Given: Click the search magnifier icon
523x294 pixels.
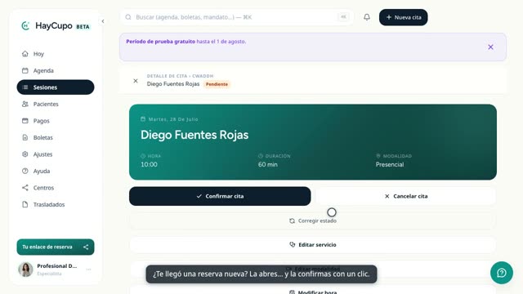Looking at the screenshot, I should 128,17.
